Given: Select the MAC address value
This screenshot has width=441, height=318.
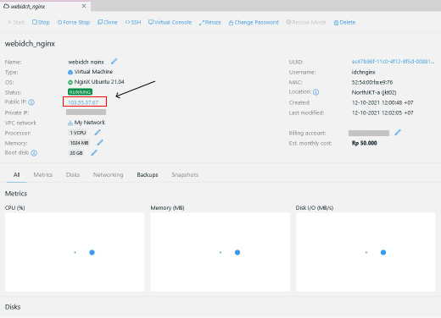Looking at the screenshot, I should pyautogui.click(x=372, y=82).
